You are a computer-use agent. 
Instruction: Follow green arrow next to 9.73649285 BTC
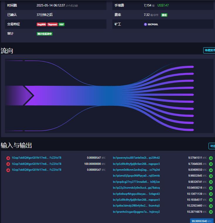[211, 164]
